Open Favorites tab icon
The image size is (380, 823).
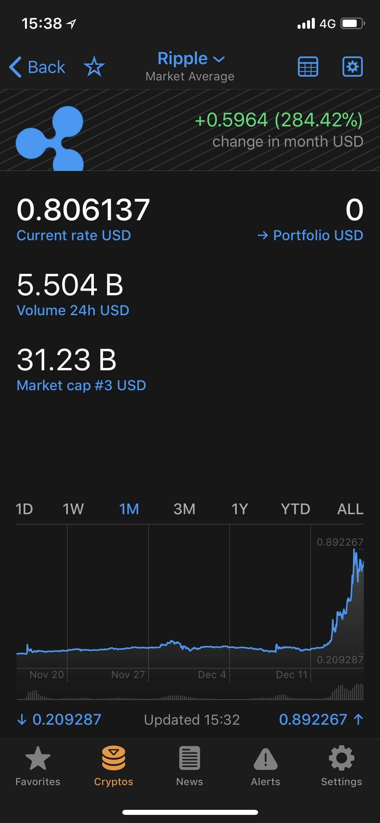(x=38, y=759)
